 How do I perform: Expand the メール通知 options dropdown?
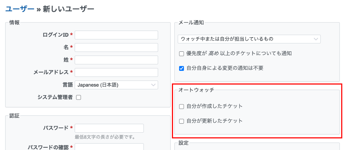(x=249, y=39)
